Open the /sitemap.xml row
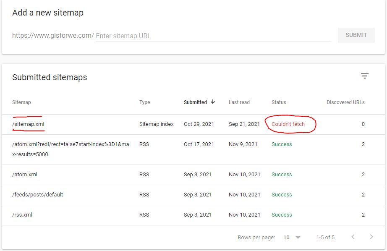The image size is (387, 251). (x=193, y=124)
